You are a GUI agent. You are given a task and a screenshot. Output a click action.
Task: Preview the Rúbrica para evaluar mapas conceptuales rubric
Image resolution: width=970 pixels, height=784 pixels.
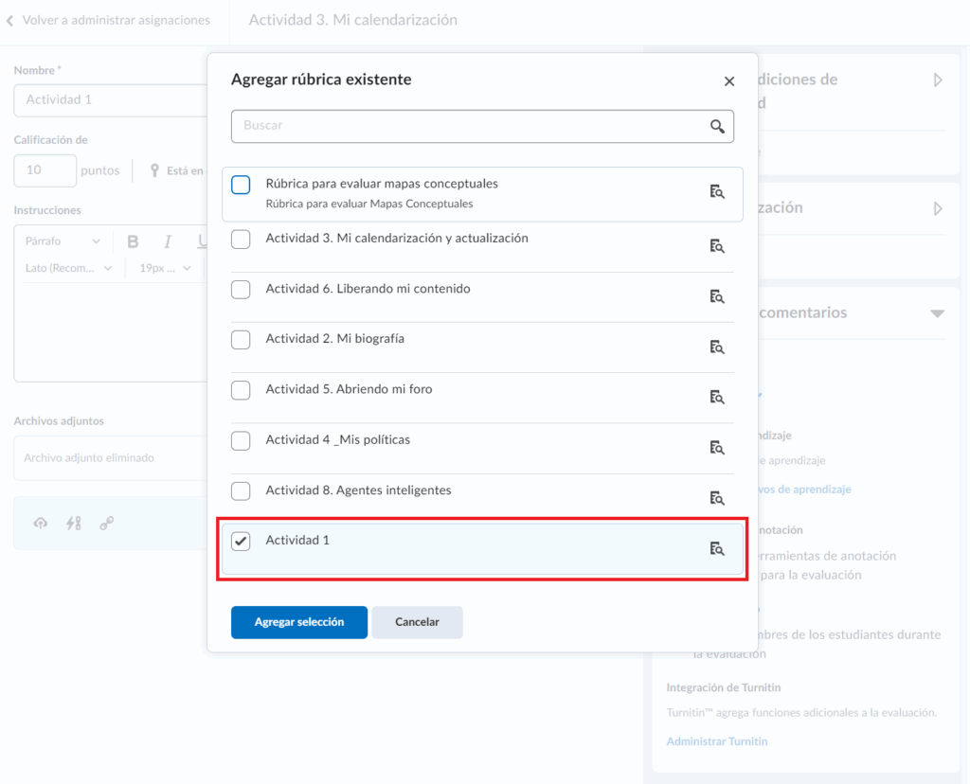pyautogui.click(x=717, y=192)
